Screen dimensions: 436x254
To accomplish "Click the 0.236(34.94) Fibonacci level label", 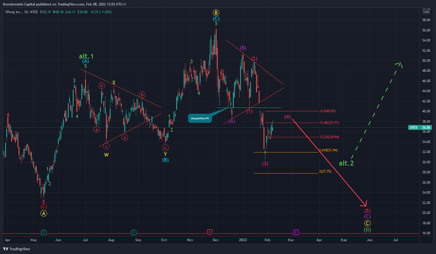I will (x=329, y=137).
